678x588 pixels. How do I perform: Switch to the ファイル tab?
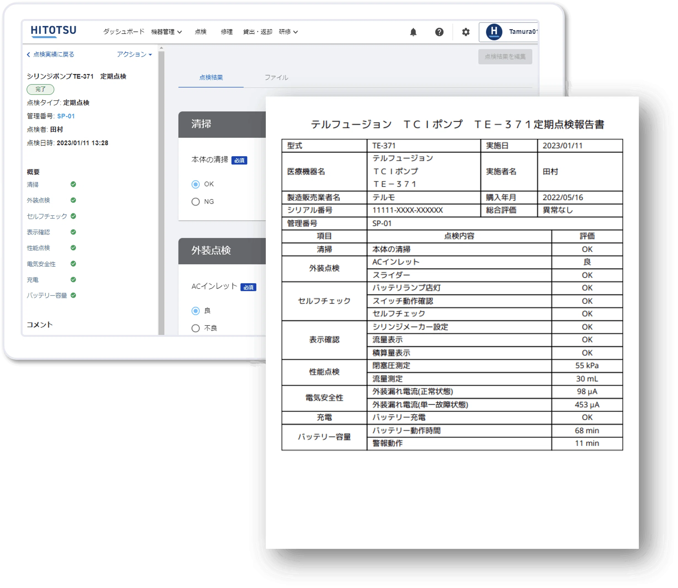pyautogui.click(x=276, y=77)
